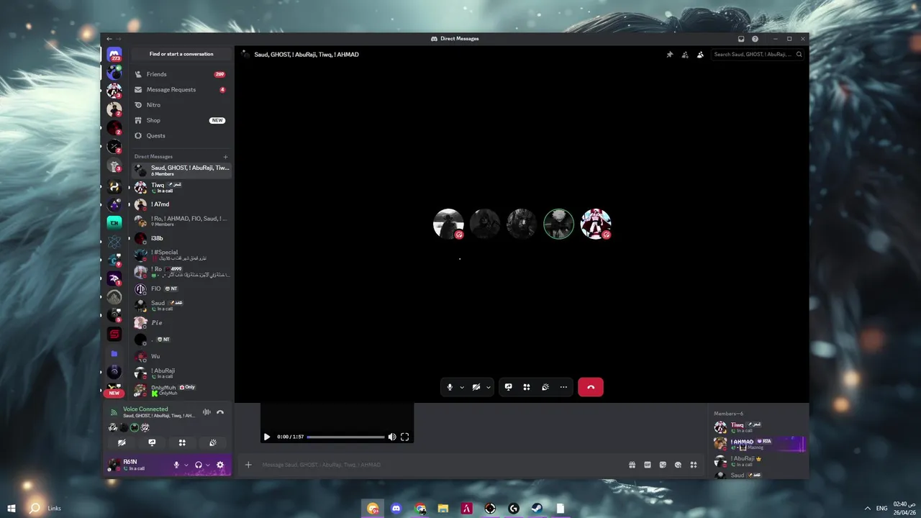Mute the video volume speaker icon
The width and height of the screenshot is (921, 518).
click(392, 437)
